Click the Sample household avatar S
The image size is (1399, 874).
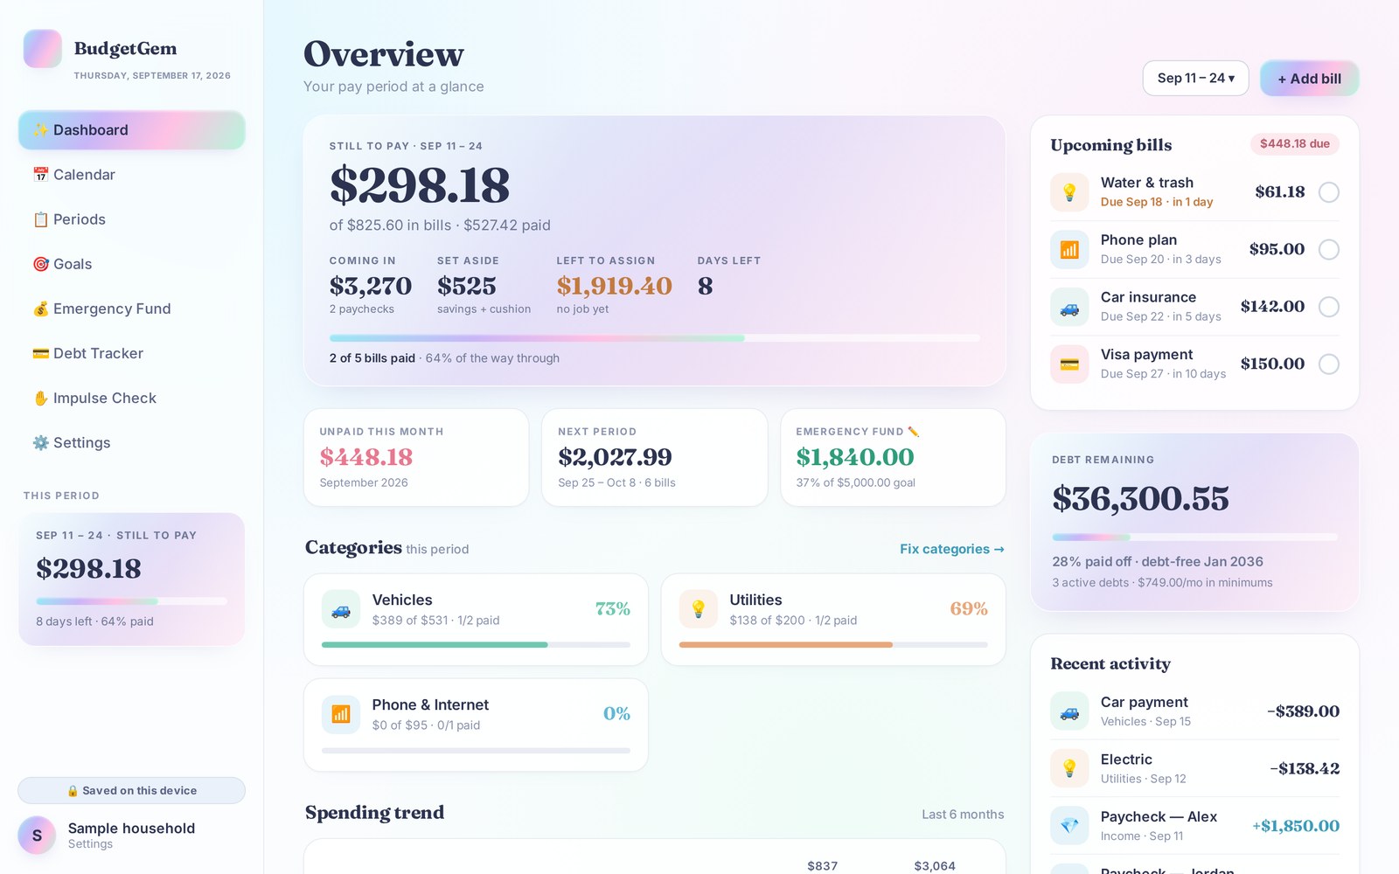pyautogui.click(x=37, y=836)
